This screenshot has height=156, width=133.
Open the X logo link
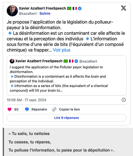(123, 8)
